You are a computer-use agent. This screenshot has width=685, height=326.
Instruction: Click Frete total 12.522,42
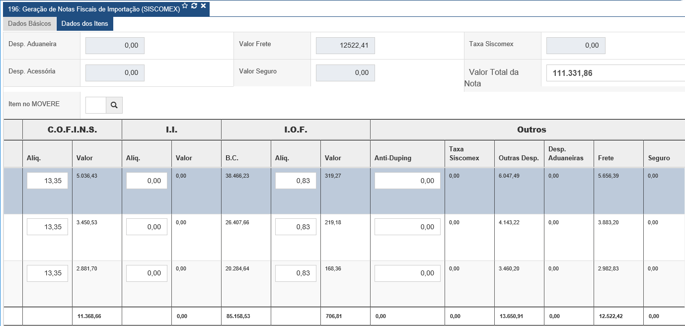tap(610, 316)
